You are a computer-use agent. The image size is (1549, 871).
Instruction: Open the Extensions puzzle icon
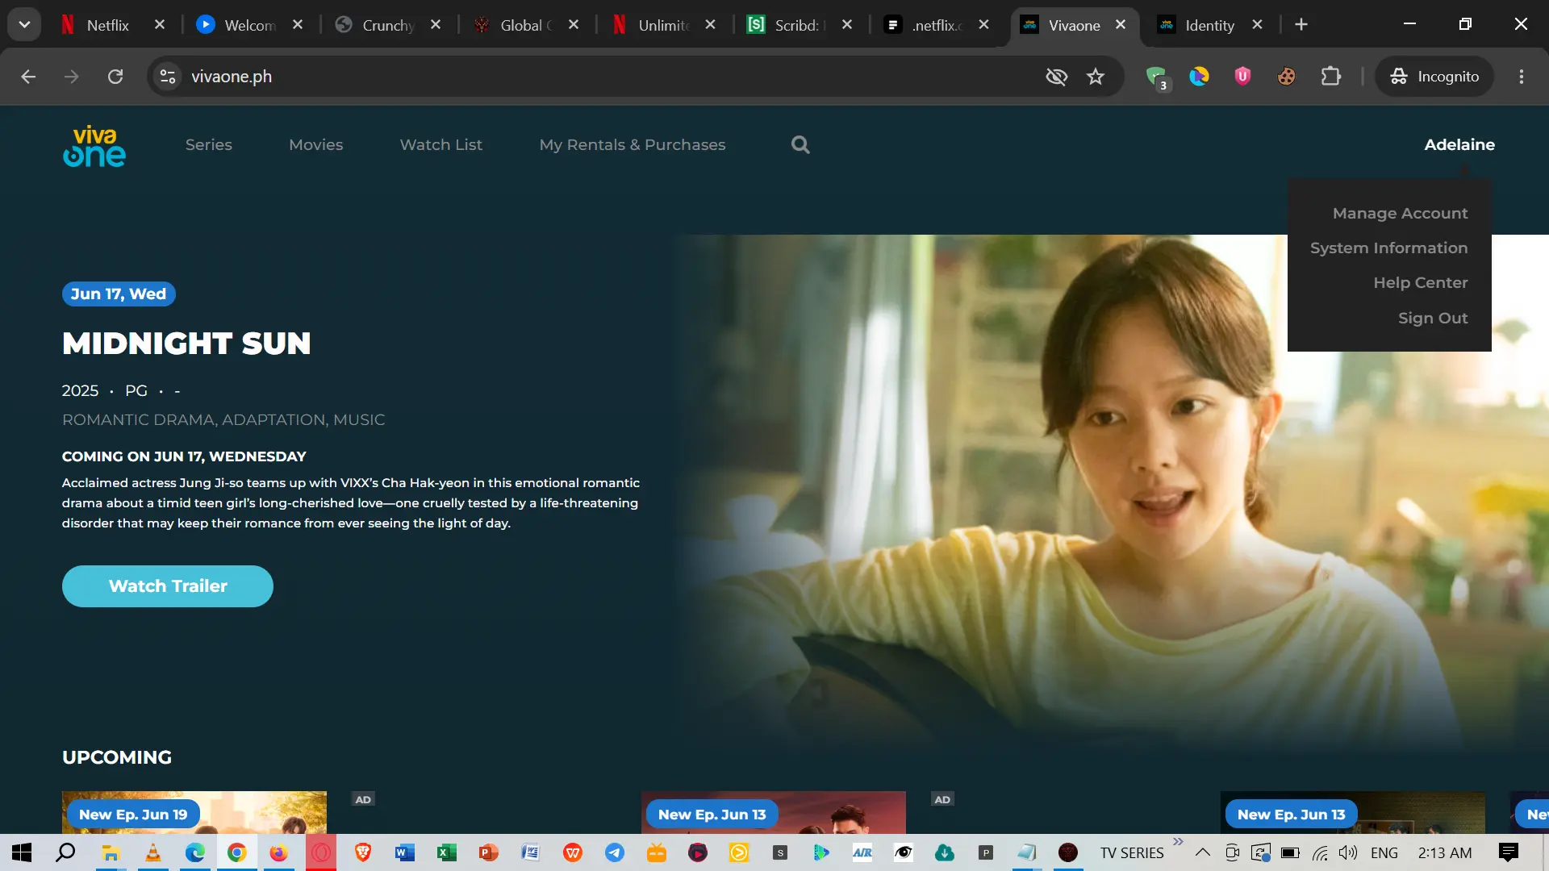[1331, 77]
